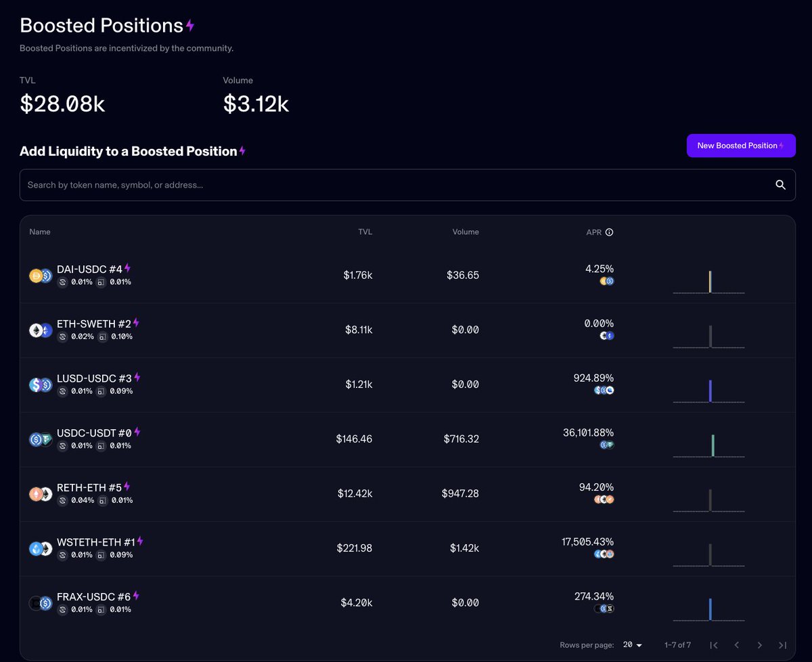Click the USDT token icon in USDC-USDT row
Viewport: 812px width, 662px height.
(x=45, y=439)
